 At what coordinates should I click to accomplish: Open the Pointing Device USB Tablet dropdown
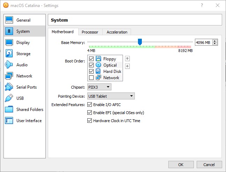[111, 96]
